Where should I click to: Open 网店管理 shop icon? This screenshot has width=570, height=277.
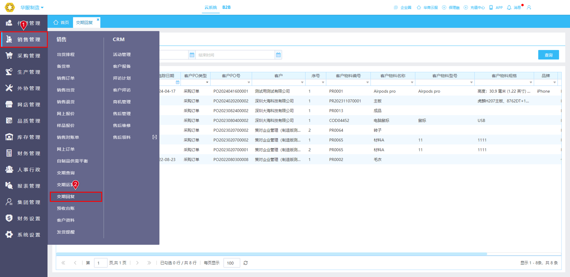tap(9, 104)
